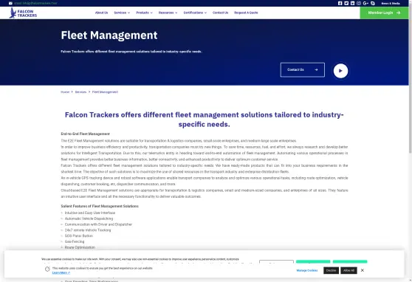The width and height of the screenshot is (412, 282).
Task: Click '24x7 remote Vehicle Tracking' list item
Action: tap(88, 230)
